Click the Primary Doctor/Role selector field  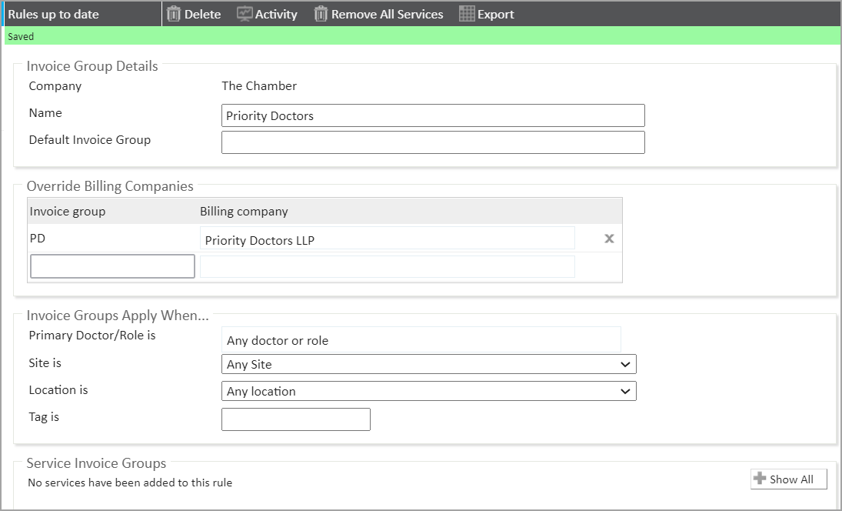pos(421,340)
